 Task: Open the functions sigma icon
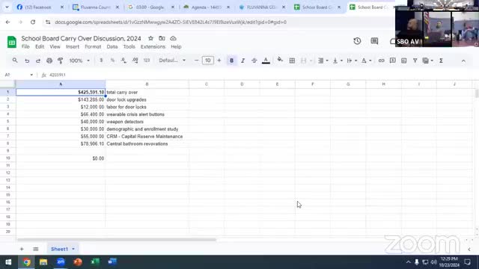tap(441, 61)
